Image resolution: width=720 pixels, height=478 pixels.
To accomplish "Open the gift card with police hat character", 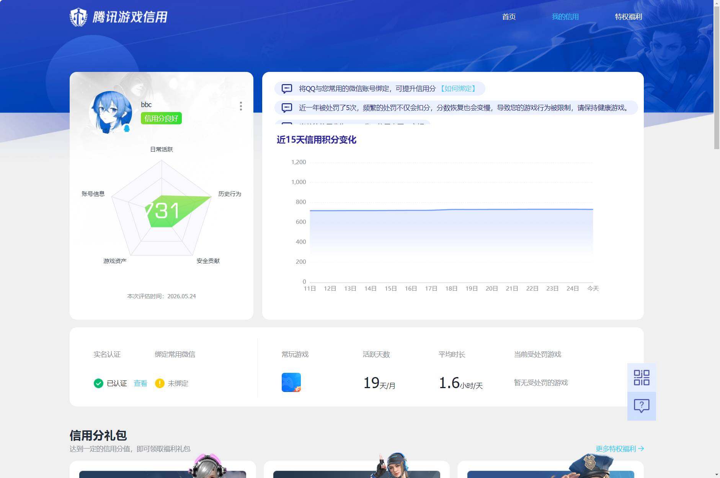I will point(550,469).
